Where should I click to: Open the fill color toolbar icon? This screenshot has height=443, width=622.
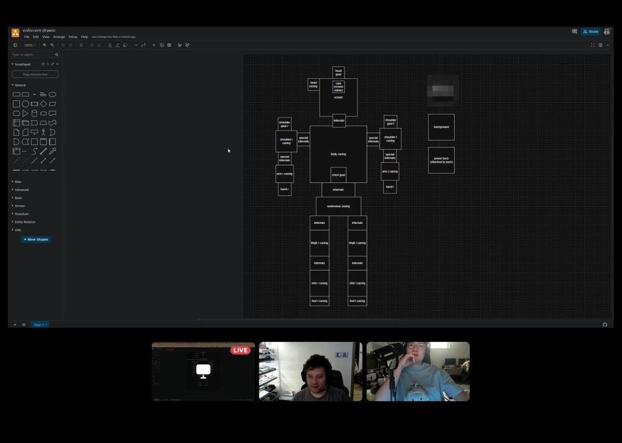pyautogui.click(x=110, y=45)
